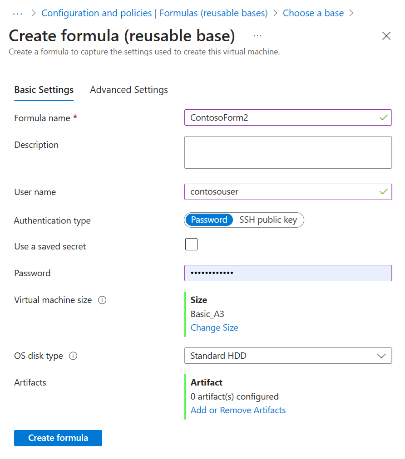Image resolution: width=405 pixels, height=459 pixels.
Task: Switch to the Advanced Settings tab
Action: pos(129,90)
